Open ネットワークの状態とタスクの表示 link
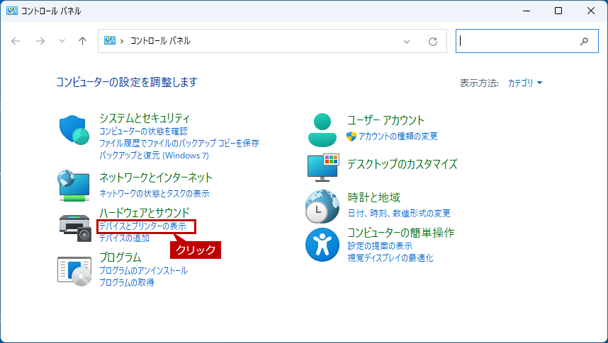 click(x=154, y=193)
